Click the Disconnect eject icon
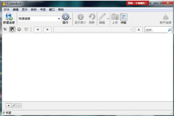 pyautogui.click(x=166, y=17)
